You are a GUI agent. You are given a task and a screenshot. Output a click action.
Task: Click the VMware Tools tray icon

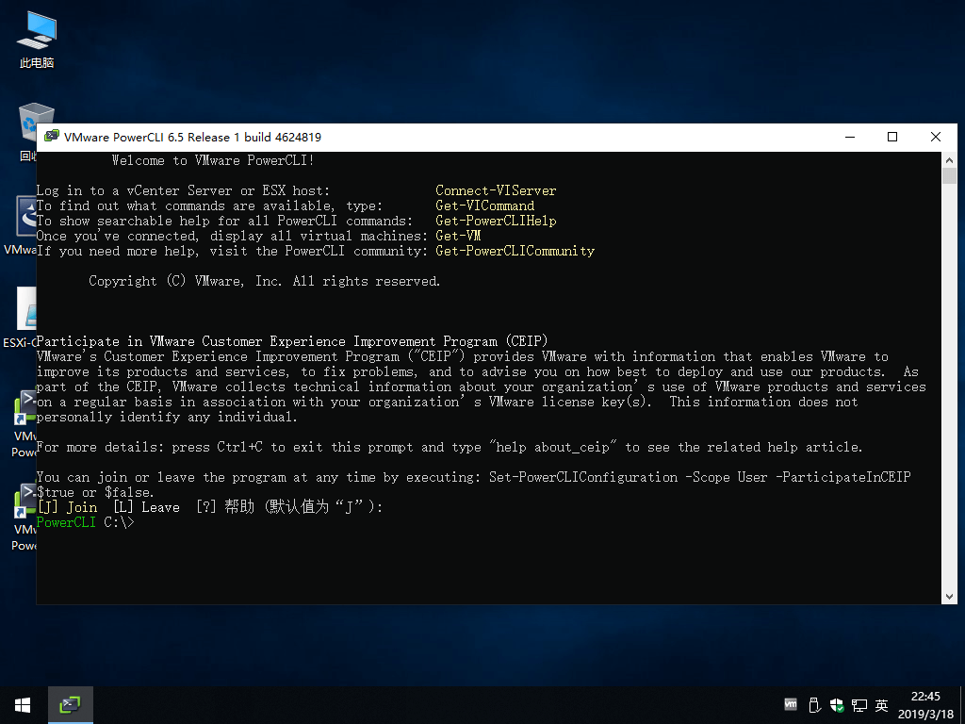[x=791, y=705]
